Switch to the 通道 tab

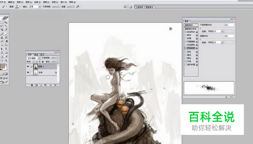point(36,55)
